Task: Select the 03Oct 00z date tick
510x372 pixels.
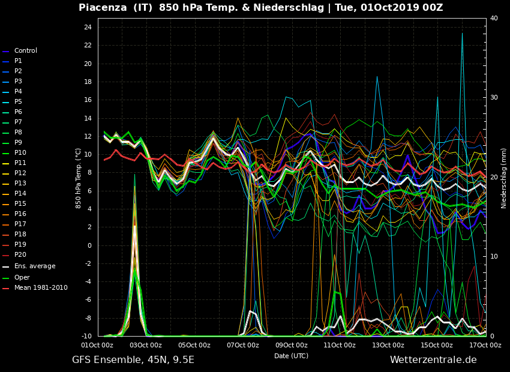Action: (146, 345)
